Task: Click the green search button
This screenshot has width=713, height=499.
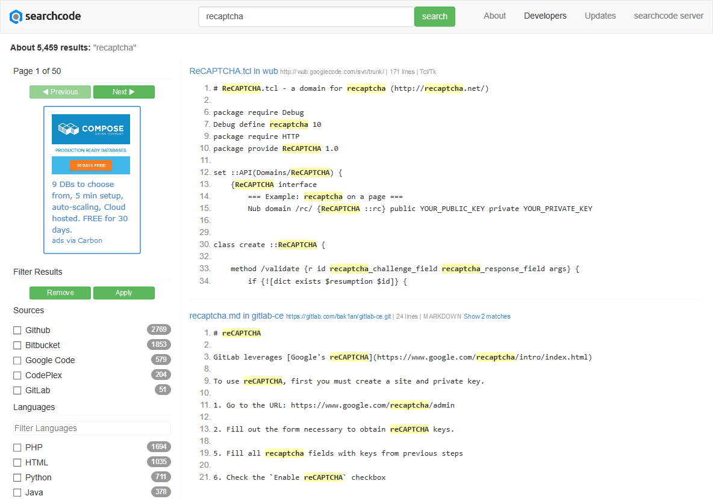Action: [x=434, y=16]
